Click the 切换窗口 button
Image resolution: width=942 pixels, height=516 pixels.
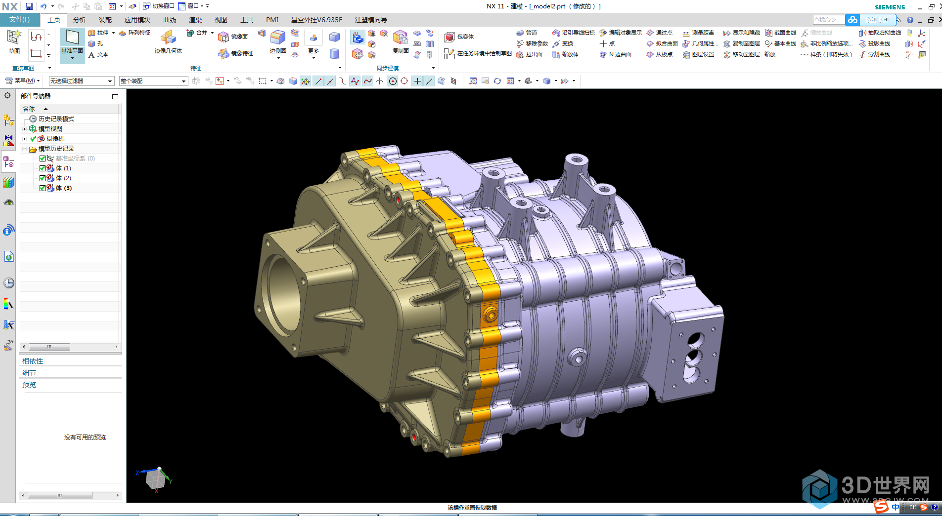pos(159,6)
